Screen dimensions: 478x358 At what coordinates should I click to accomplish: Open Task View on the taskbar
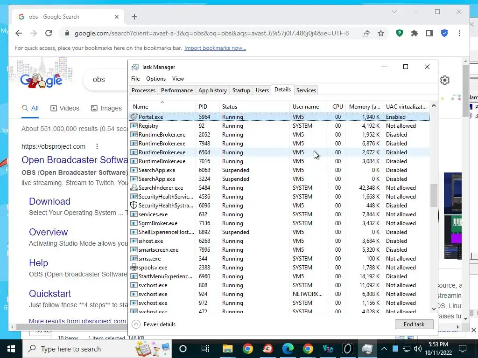click(205, 349)
